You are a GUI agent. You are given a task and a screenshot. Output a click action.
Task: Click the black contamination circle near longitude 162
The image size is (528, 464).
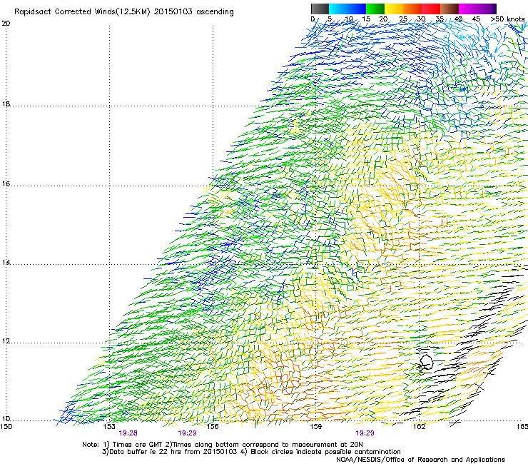[426, 361]
